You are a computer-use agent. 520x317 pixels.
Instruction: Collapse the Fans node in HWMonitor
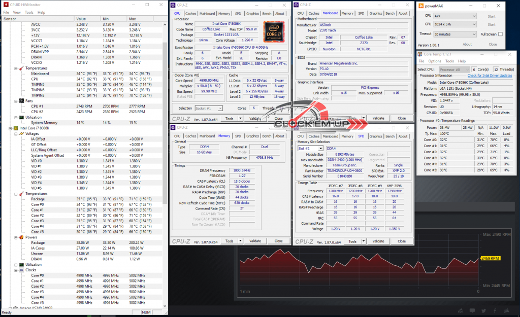coord(16,101)
